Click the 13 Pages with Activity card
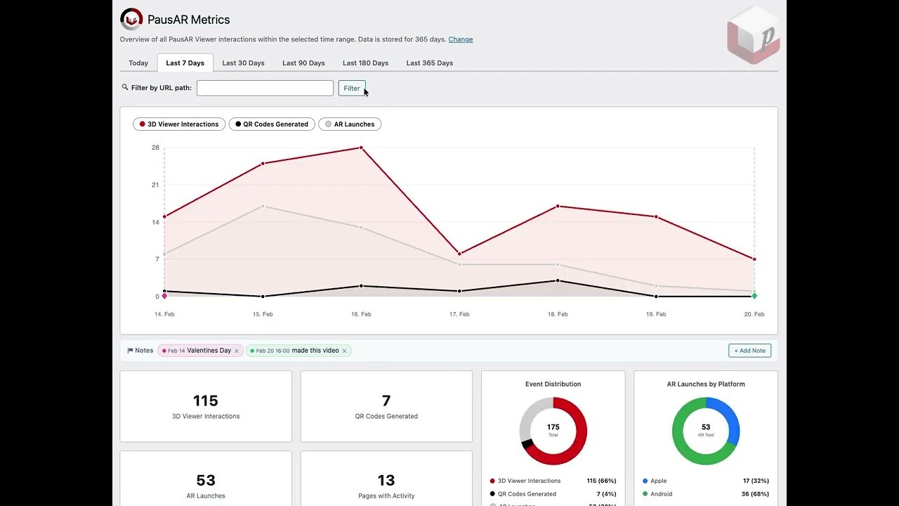The width and height of the screenshot is (899, 506). tap(386, 479)
